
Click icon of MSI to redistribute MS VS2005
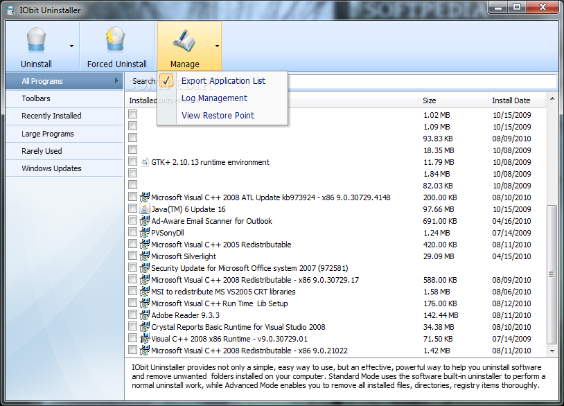tap(145, 292)
